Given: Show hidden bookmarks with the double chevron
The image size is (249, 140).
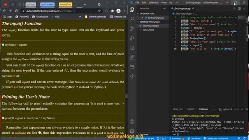Looking at the screenshot, I should tap(80, 17).
